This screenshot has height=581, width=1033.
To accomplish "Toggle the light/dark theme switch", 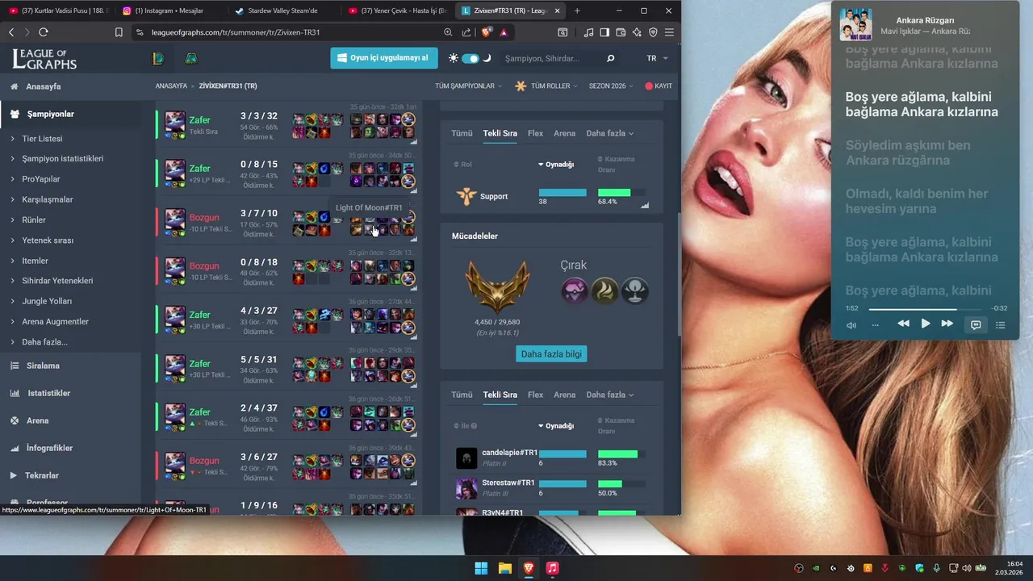I will click(x=470, y=58).
